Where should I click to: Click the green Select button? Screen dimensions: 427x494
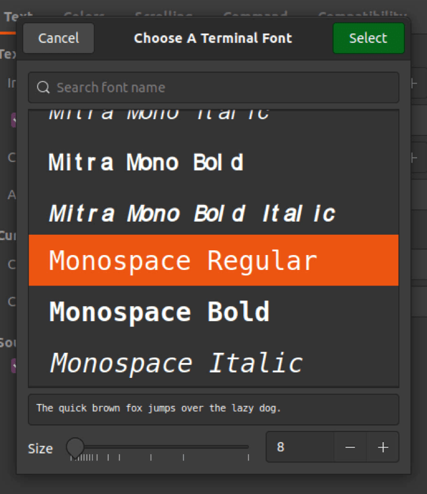[x=368, y=38]
